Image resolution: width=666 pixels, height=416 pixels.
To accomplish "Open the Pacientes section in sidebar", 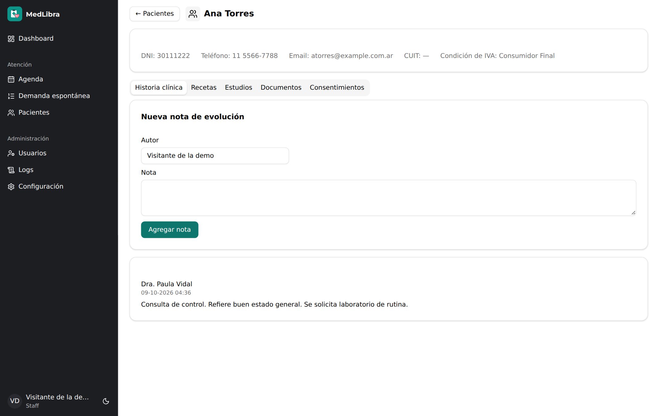I will coord(59,112).
